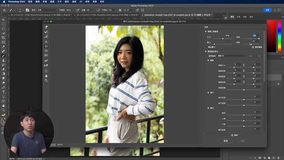Click the Home icon in options bar
Screen dimensions: 284x160
[4, 10]
